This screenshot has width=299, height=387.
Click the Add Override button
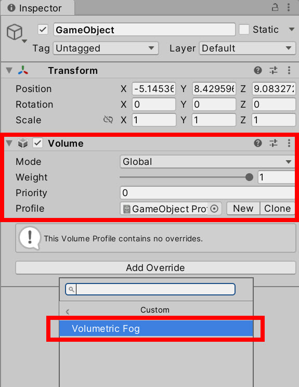(155, 268)
